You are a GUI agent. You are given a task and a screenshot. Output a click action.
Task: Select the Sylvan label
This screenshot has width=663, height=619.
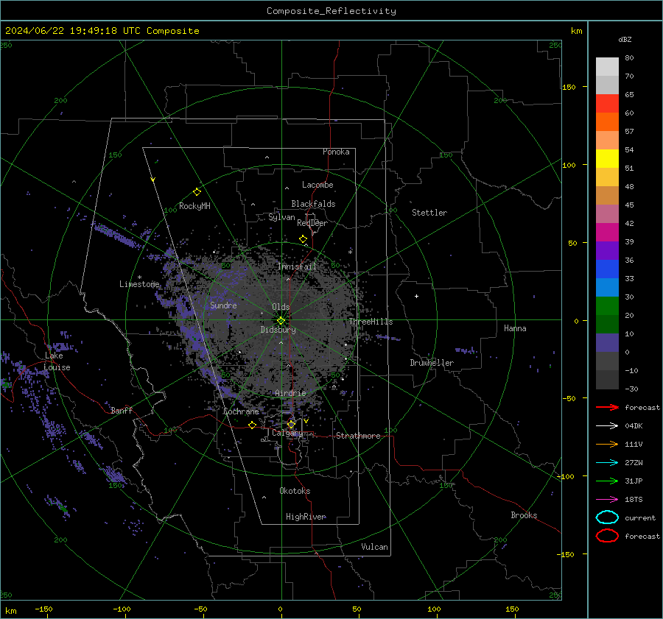(x=281, y=217)
